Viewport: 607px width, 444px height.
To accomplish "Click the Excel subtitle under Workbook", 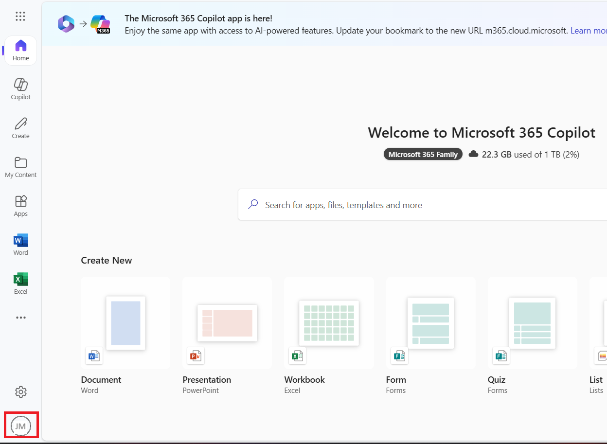I will click(x=292, y=391).
